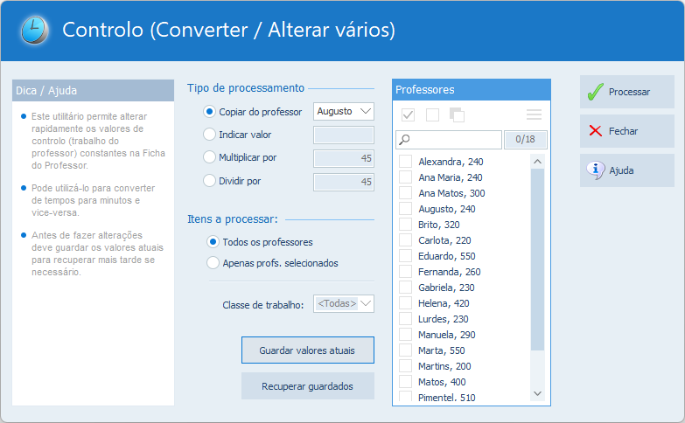Click the Guardar valores atuais button

point(308,350)
